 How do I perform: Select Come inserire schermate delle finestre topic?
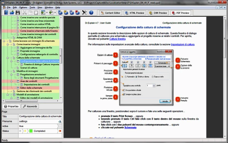click(39, 31)
